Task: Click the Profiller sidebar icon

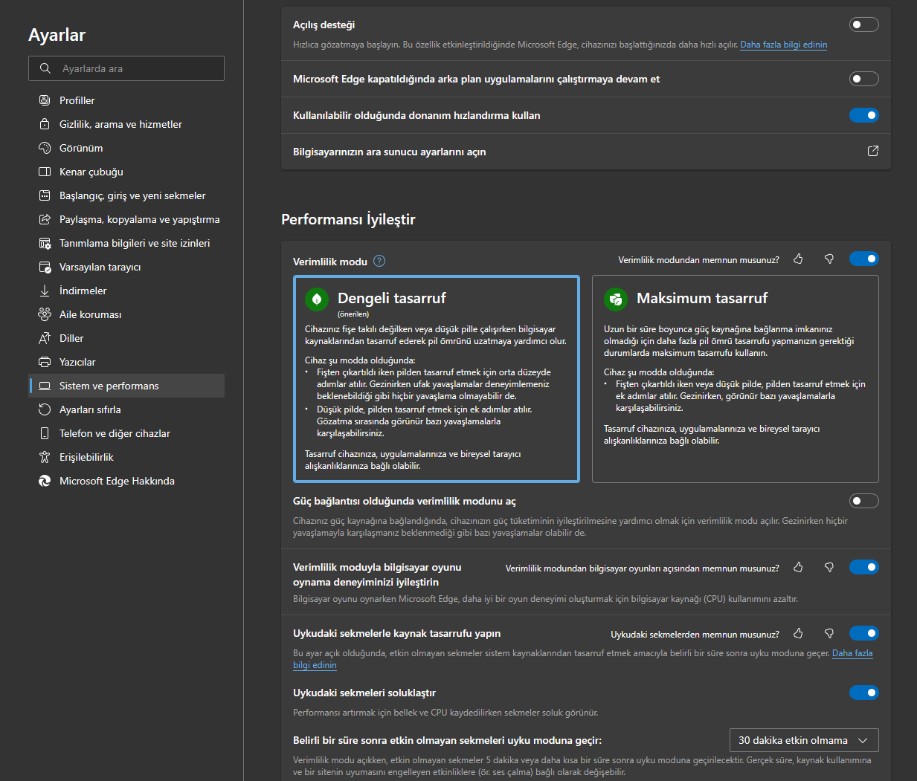Action: (x=45, y=100)
